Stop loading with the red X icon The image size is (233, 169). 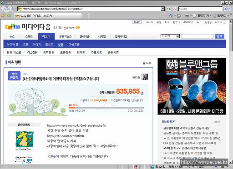click(174, 9)
